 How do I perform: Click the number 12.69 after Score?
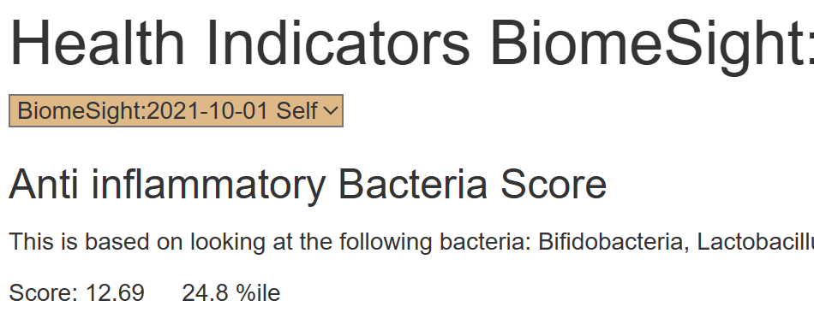(x=115, y=292)
